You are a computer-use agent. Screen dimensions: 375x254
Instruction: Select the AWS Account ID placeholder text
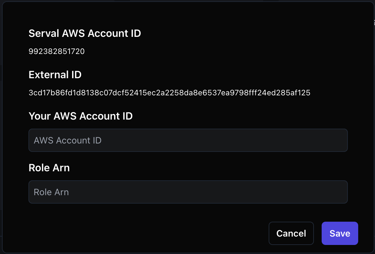coord(68,140)
